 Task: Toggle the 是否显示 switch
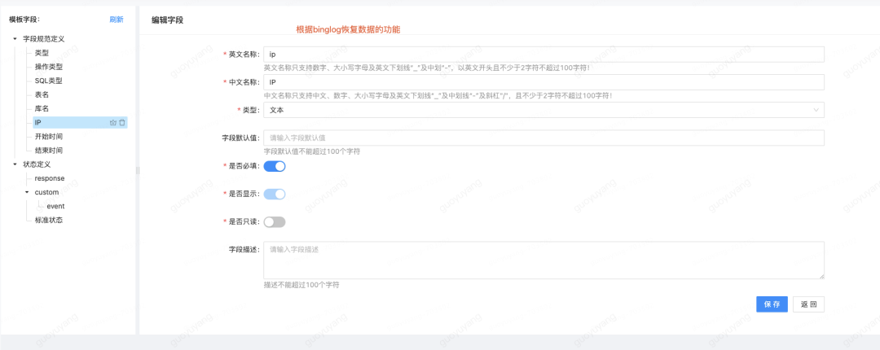275,194
